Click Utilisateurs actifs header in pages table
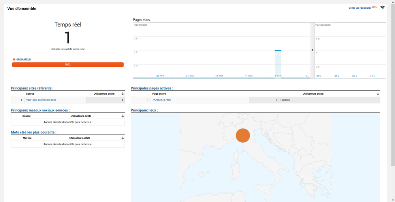Screen dimensions: 395x202 (313, 94)
